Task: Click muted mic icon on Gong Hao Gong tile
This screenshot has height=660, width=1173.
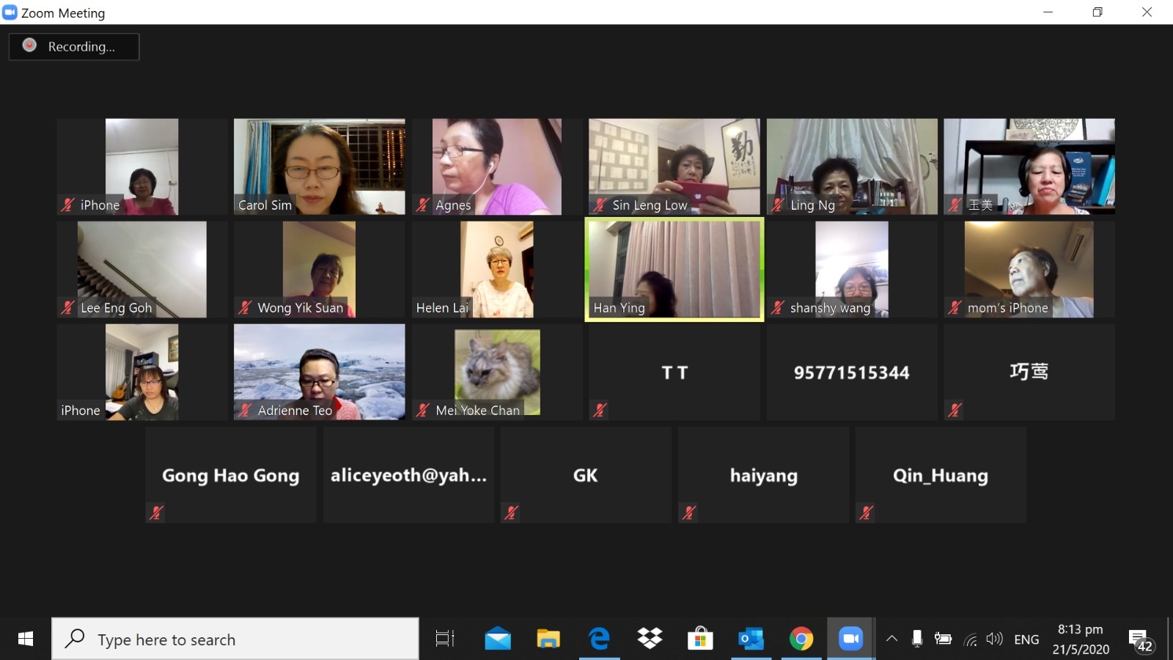Action: pos(156,513)
